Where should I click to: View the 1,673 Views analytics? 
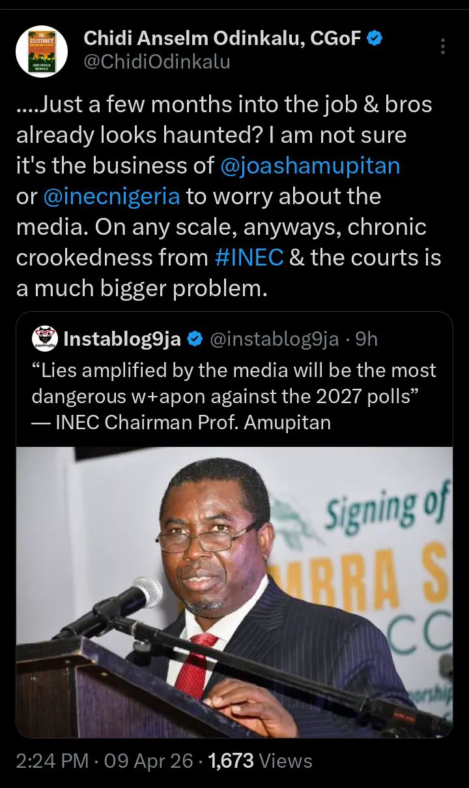[x=260, y=761]
